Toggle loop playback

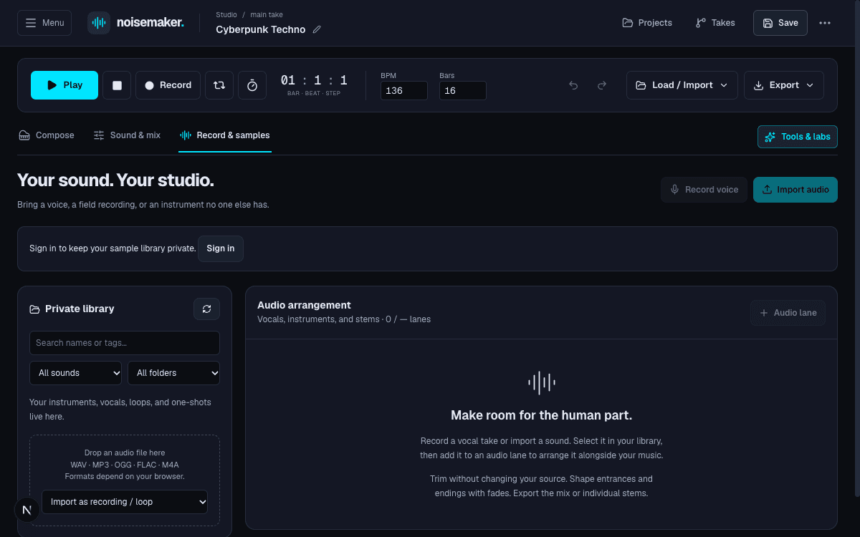[x=219, y=85]
